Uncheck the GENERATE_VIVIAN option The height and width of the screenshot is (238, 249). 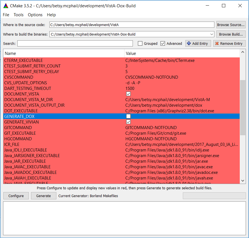[128, 122]
